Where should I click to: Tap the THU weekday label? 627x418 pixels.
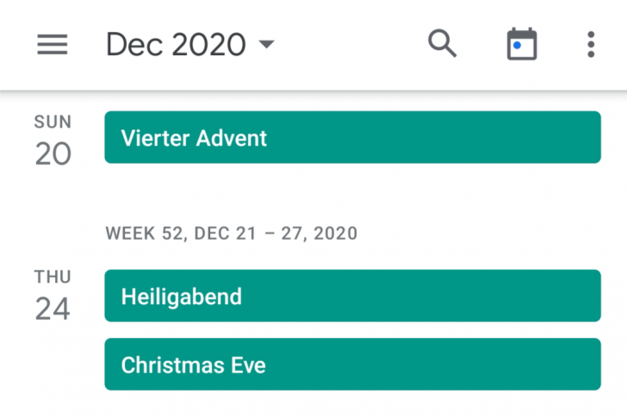pyautogui.click(x=53, y=277)
